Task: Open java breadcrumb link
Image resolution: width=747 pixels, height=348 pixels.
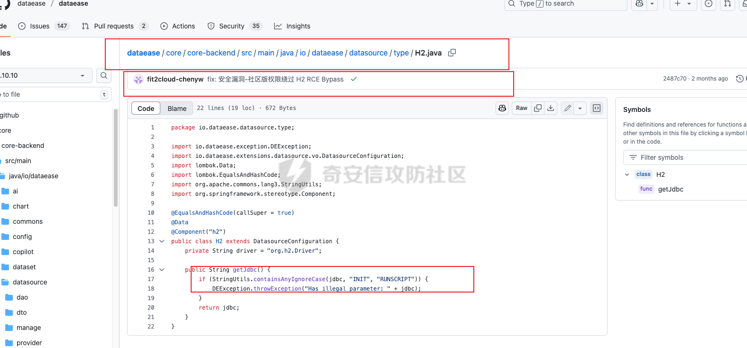Action: pos(287,53)
